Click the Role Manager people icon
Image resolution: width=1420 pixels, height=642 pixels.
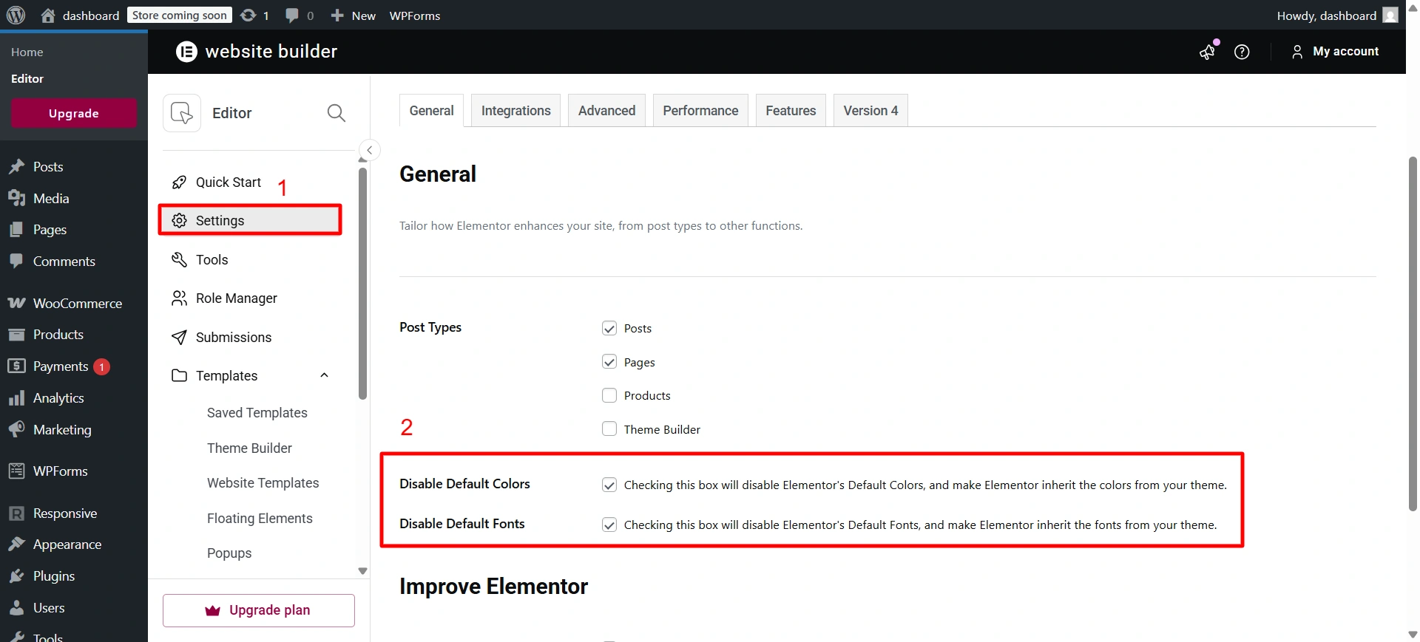click(179, 298)
